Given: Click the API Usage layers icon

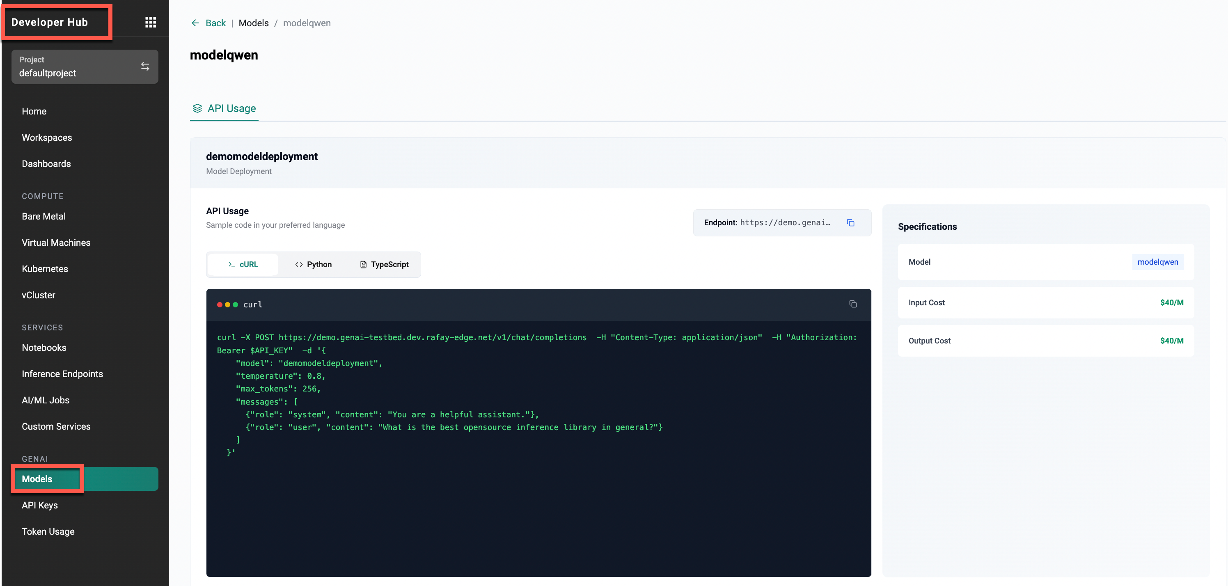Looking at the screenshot, I should (197, 108).
